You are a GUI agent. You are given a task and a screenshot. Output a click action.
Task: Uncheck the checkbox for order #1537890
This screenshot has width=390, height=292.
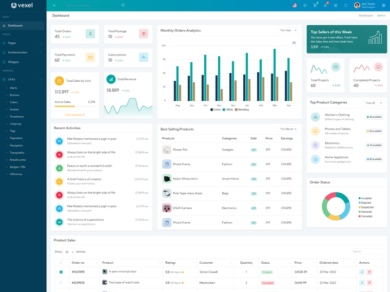(x=61, y=272)
